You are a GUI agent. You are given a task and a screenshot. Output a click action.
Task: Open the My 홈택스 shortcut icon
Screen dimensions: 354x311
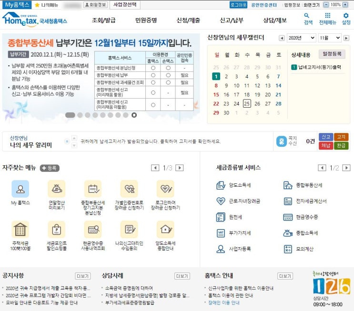(20, 189)
